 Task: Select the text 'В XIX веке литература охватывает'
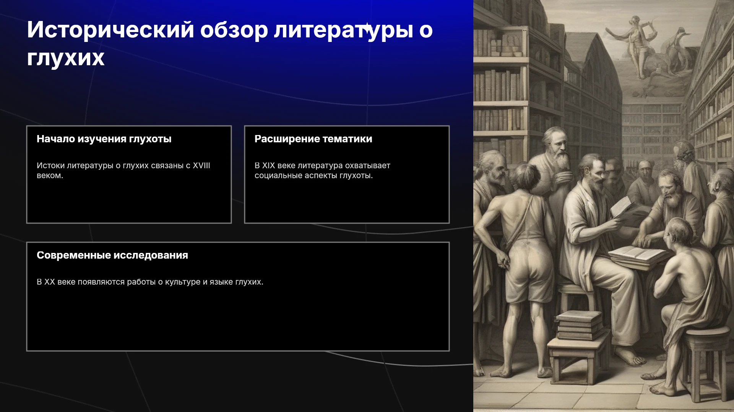tap(322, 166)
